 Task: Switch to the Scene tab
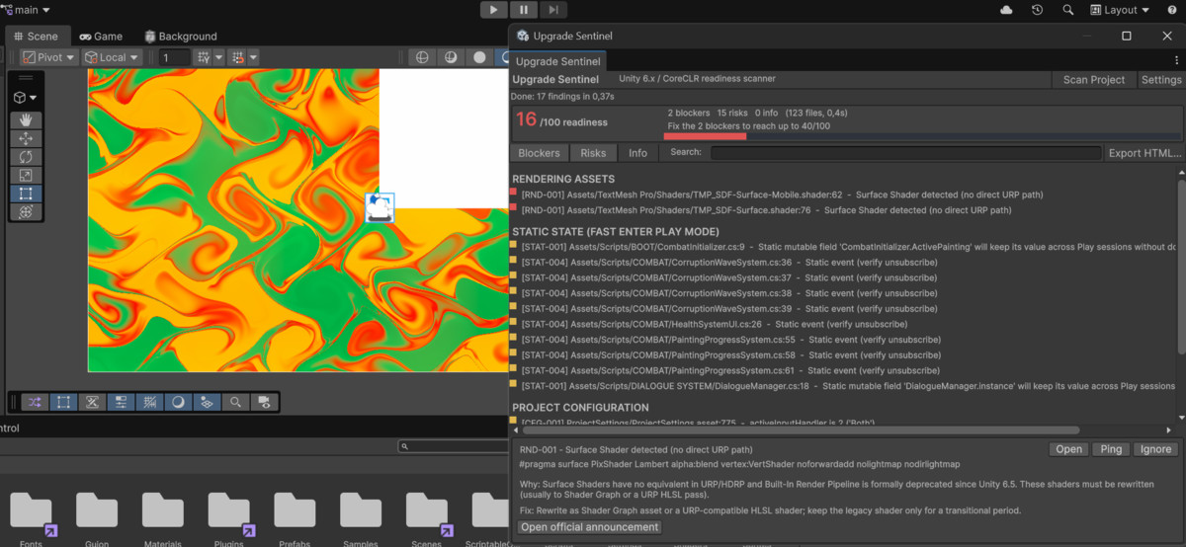(36, 36)
